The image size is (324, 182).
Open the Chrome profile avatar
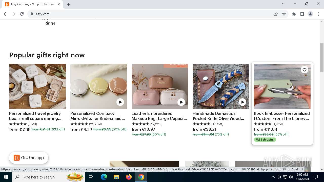pyautogui.click(x=310, y=14)
